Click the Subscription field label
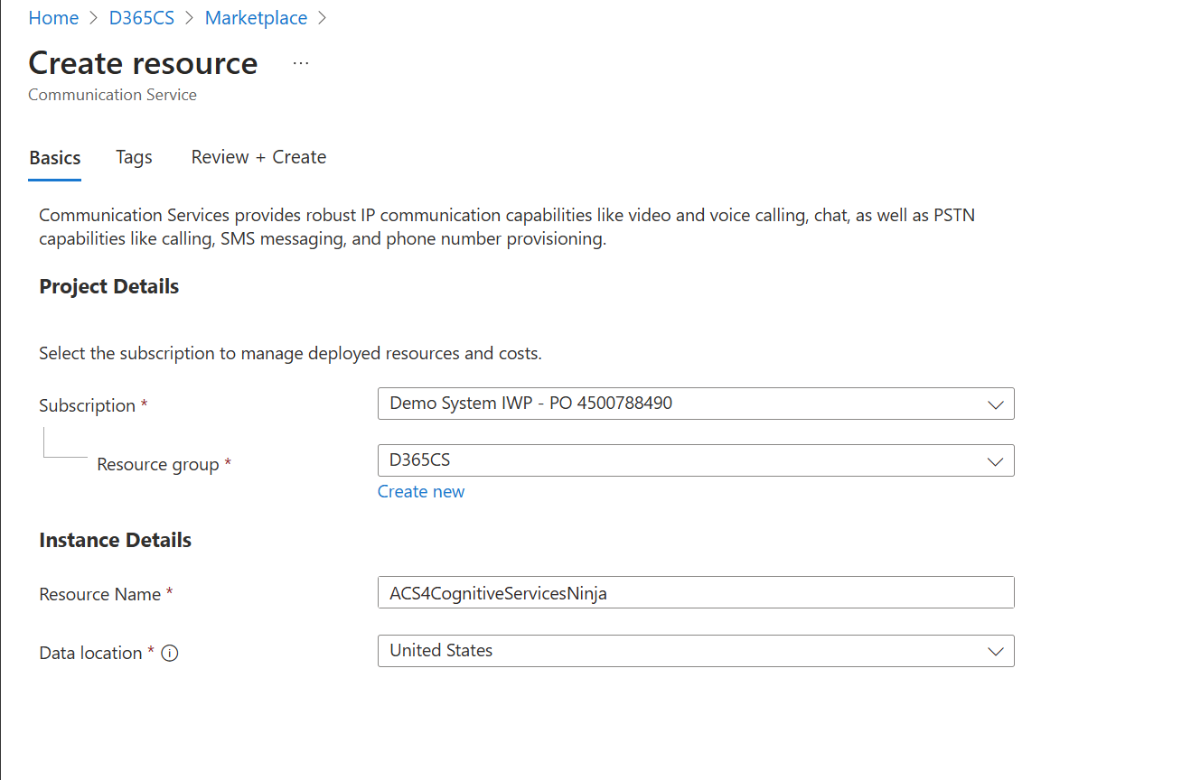The height and width of the screenshot is (780, 1191). click(x=87, y=405)
